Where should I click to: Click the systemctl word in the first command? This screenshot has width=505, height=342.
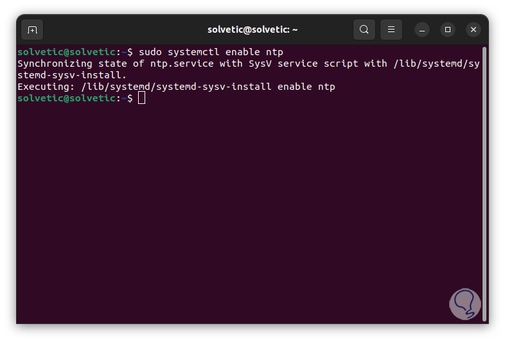[x=193, y=52]
